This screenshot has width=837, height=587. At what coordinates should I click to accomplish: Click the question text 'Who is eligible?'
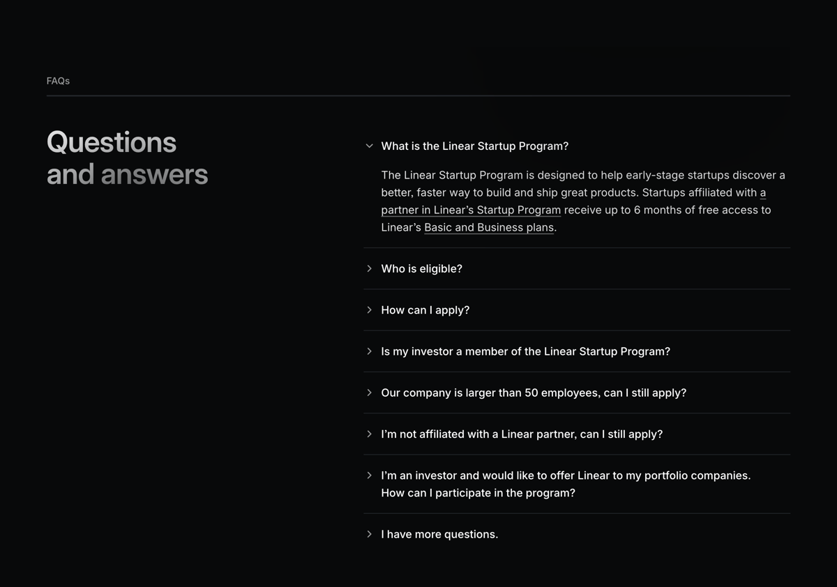[x=421, y=268]
